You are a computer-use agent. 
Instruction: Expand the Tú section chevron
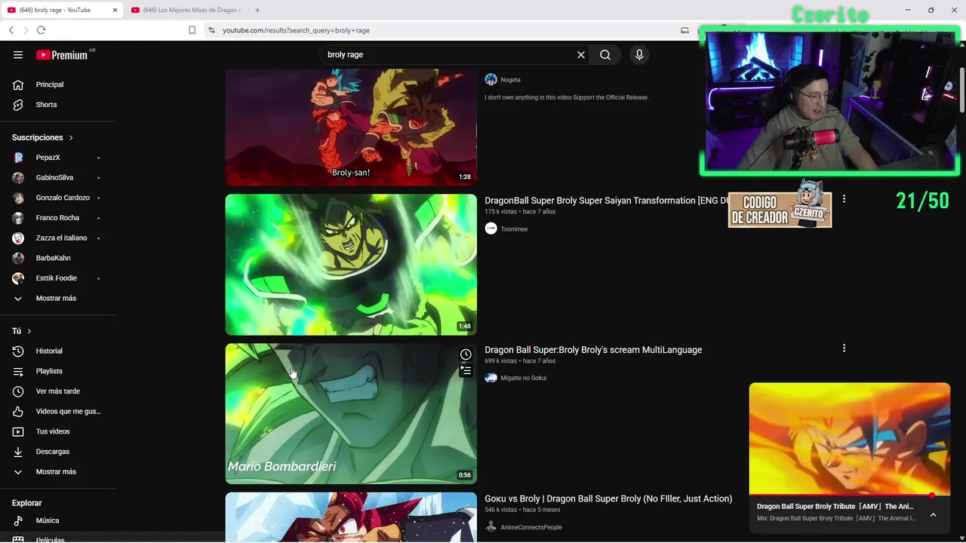[x=29, y=331]
